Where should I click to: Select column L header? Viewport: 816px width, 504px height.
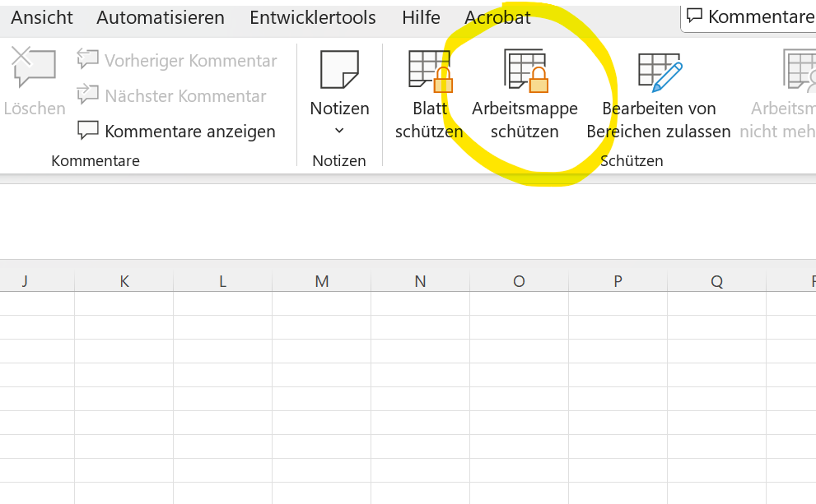click(x=223, y=281)
